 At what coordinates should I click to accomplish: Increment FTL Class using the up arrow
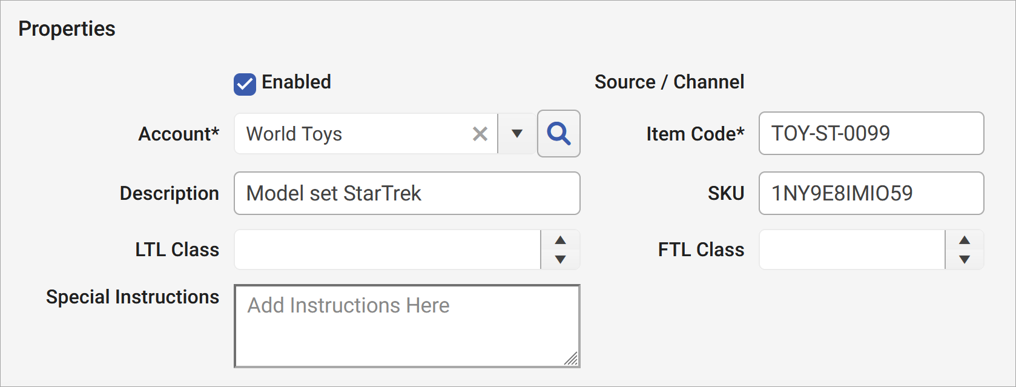(965, 240)
